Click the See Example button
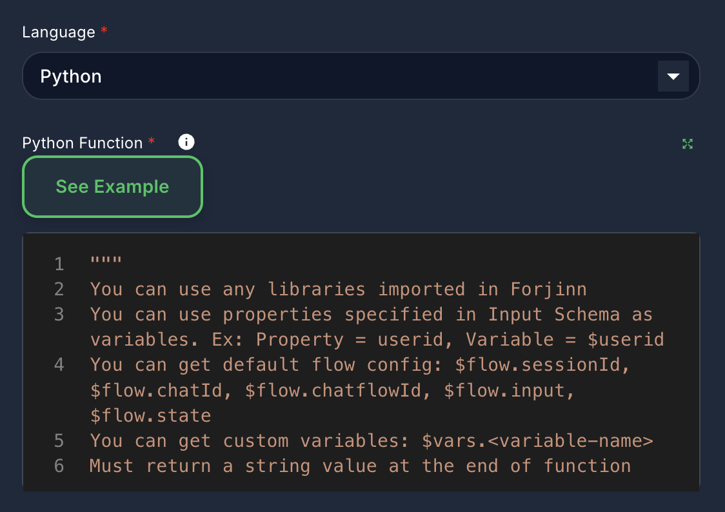This screenshot has width=725, height=512. pos(112,186)
